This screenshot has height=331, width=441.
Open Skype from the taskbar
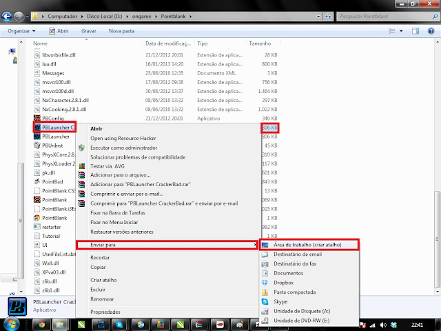[x=119, y=325]
